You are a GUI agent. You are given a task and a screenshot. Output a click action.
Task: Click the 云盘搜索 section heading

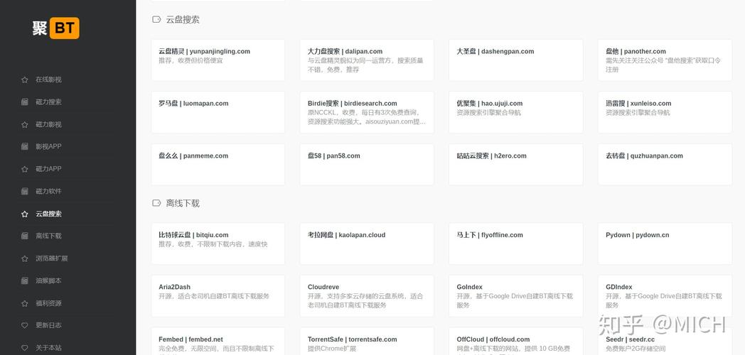click(183, 19)
